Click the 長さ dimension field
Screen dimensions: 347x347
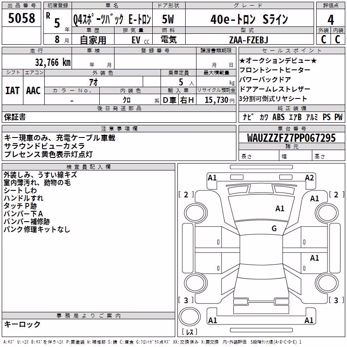click(x=259, y=155)
